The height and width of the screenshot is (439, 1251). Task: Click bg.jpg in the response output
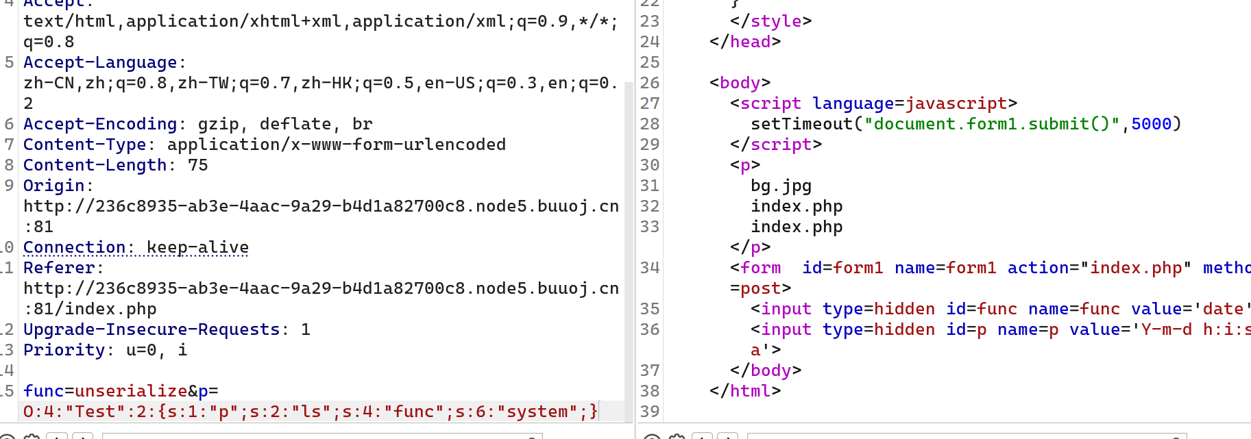tap(781, 186)
